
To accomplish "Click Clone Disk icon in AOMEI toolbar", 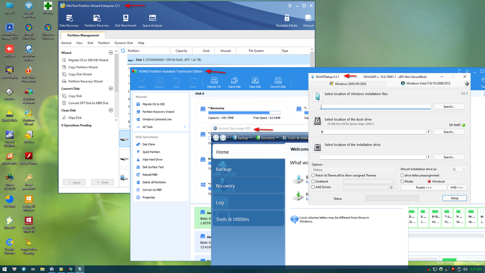I will 235,83.
